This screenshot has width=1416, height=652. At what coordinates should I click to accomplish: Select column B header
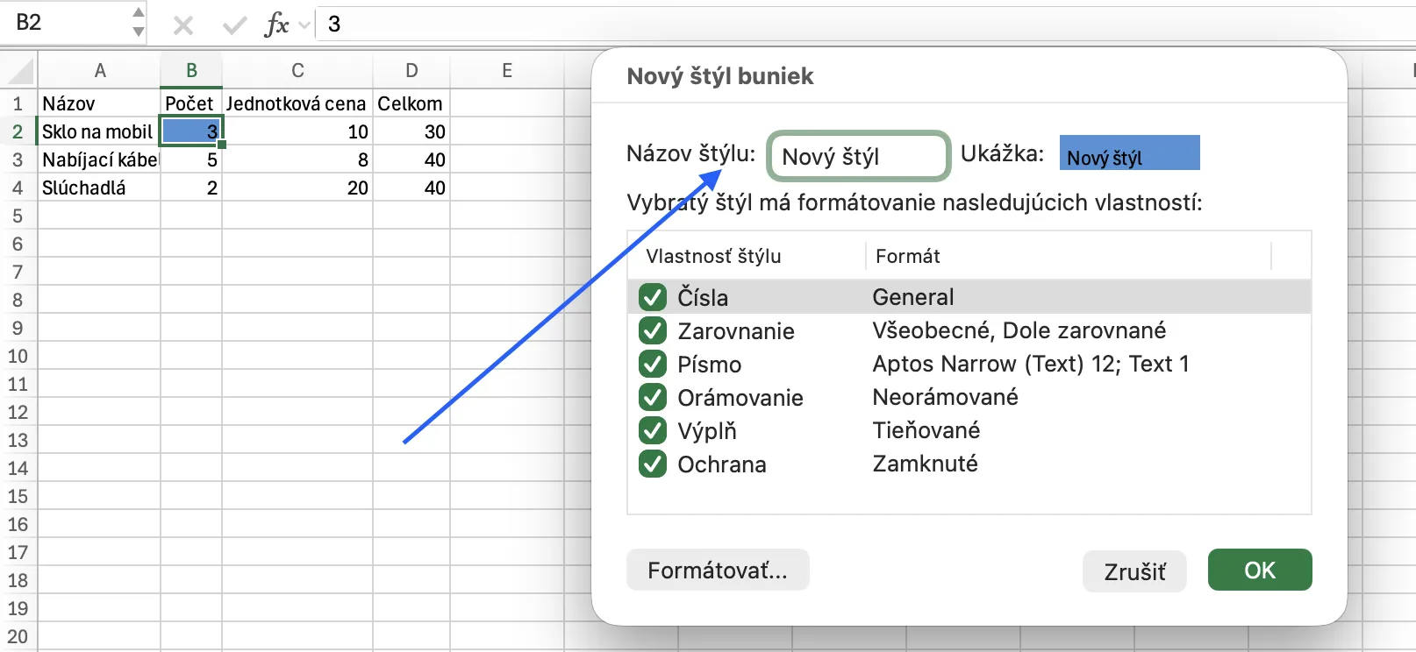[191, 70]
